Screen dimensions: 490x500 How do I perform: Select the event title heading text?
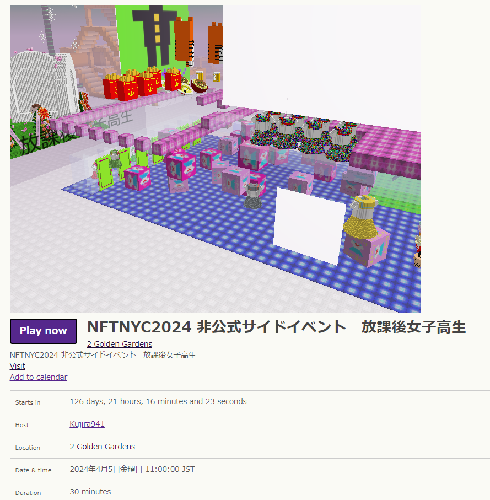coord(276,327)
